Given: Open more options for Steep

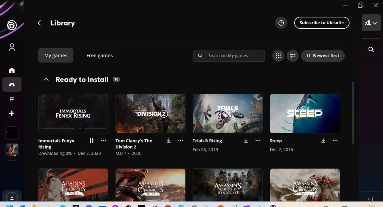Looking at the screenshot, I should coord(335,141).
